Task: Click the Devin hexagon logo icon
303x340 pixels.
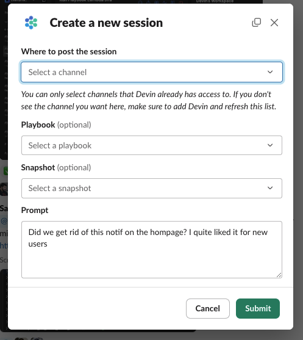Action: click(31, 23)
